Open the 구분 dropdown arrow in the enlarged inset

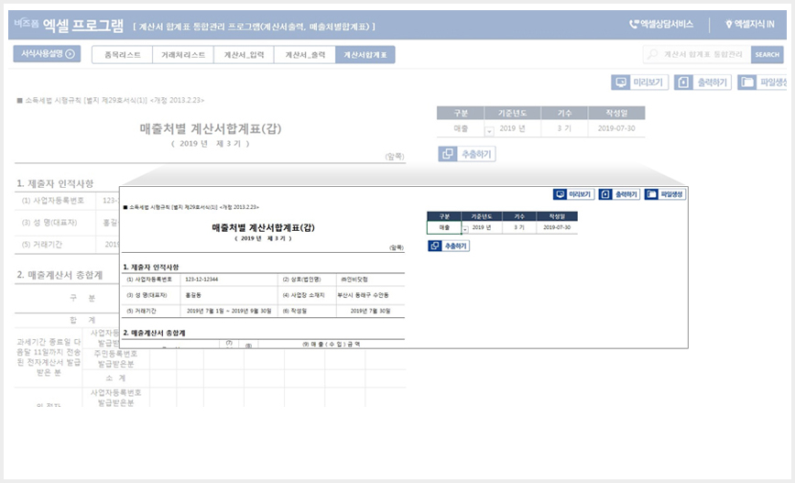pyautogui.click(x=465, y=230)
